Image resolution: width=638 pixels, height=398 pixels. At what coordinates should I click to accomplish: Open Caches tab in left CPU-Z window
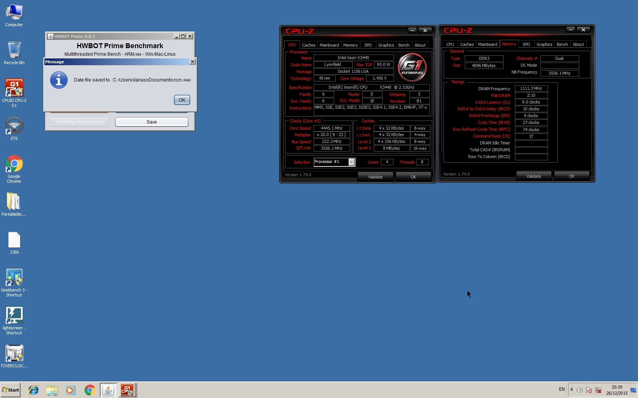(308, 45)
